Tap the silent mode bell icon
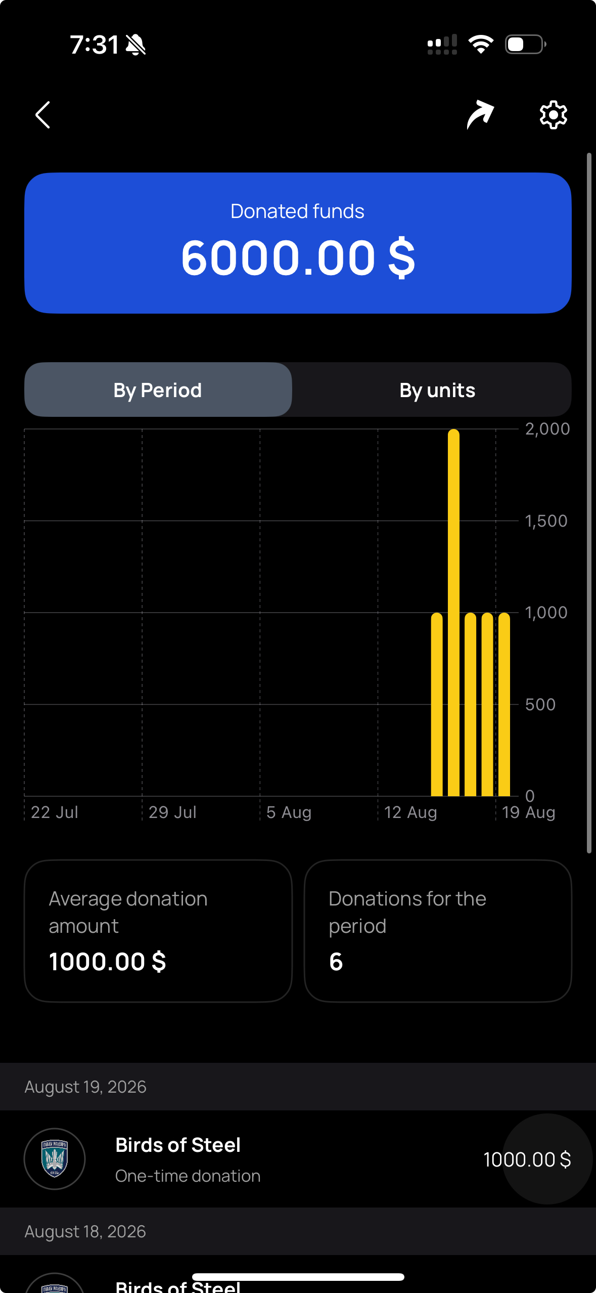Image resolution: width=596 pixels, height=1293 pixels. click(135, 45)
